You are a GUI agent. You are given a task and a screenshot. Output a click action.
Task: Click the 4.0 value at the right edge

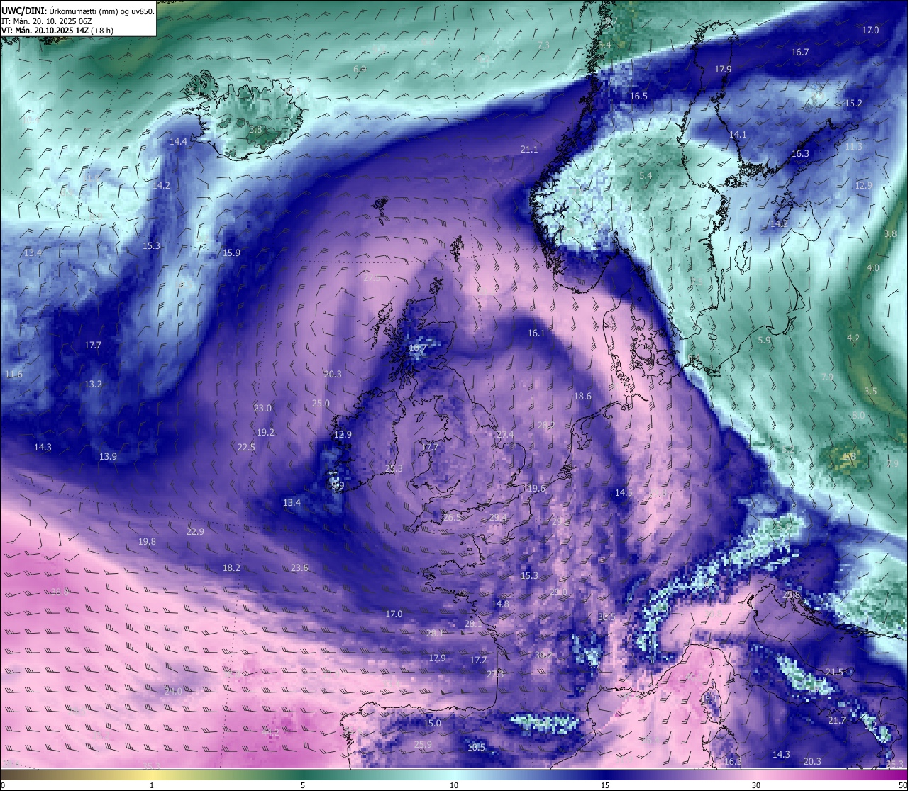click(x=873, y=267)
